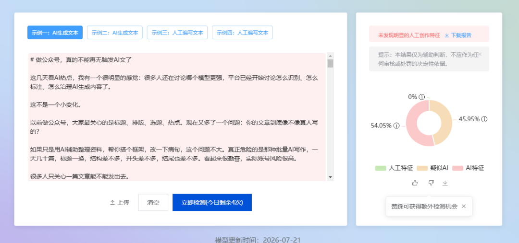Click the thumbs-up icon
The width and height of the screenshot is (519, 243).
click(x=415, y=183)
